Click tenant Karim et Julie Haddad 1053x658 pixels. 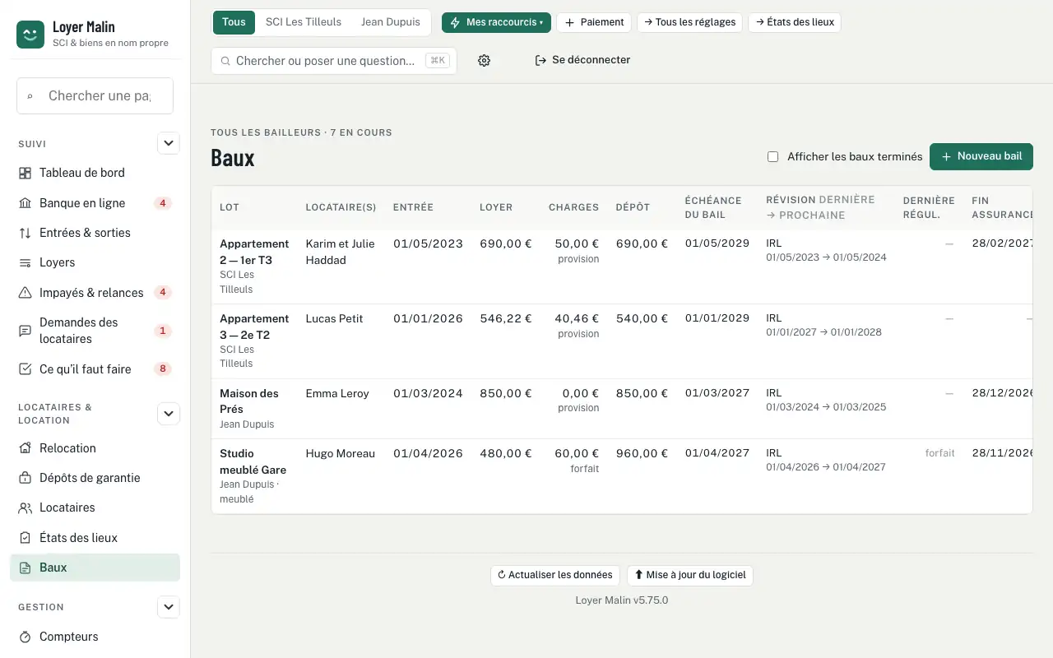(340, 252)
